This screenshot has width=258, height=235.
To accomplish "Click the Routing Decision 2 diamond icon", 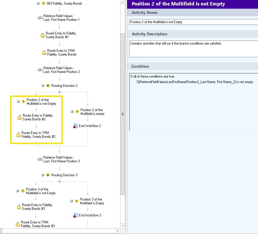I will [48, 85].
